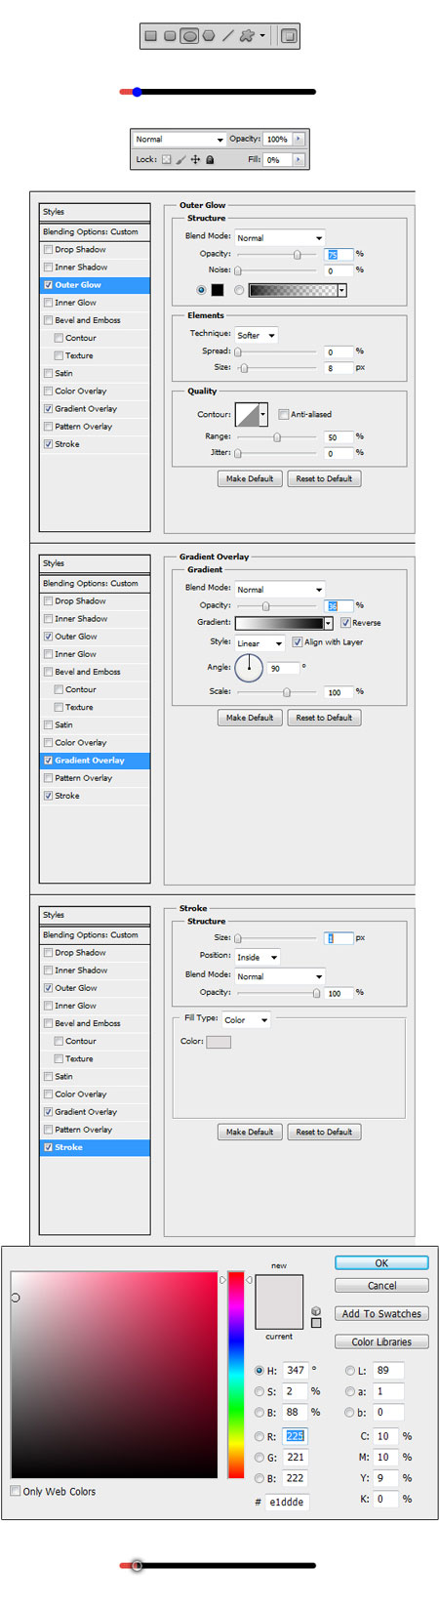
Task: Select the Rectangle shape tool
Action: (x=150, y=36)
